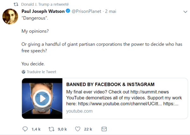Click the retweet icon next to Donald J. Trump

[16, 4]
